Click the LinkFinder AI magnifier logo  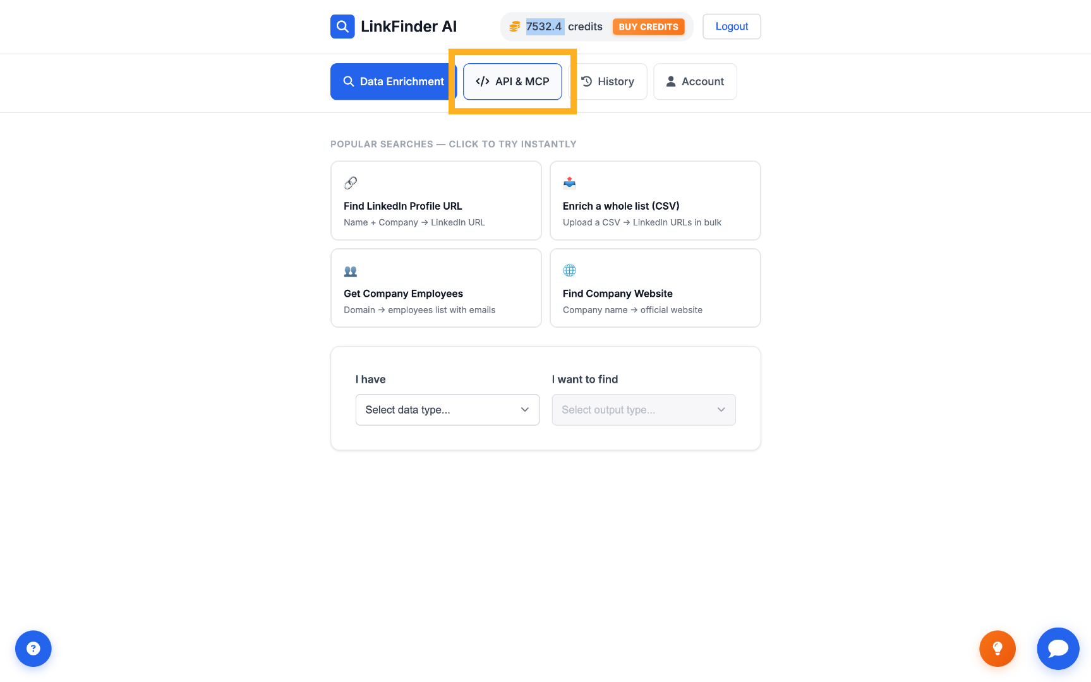pyautogui.click(x=342, y=27)
